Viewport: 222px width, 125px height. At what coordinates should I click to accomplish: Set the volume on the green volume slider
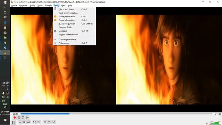(215, 123)
